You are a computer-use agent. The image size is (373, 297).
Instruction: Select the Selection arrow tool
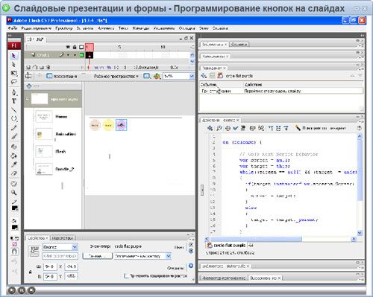[x=13, y=56]
